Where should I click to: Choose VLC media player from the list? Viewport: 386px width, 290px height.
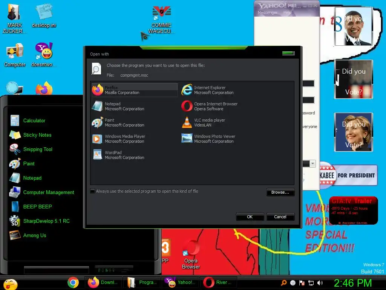pos(203,123)
